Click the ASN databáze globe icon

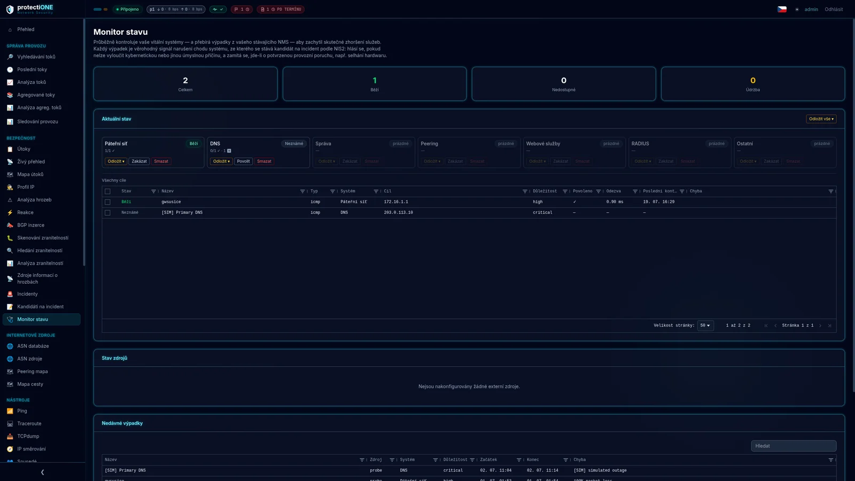[x=10, y=346]
